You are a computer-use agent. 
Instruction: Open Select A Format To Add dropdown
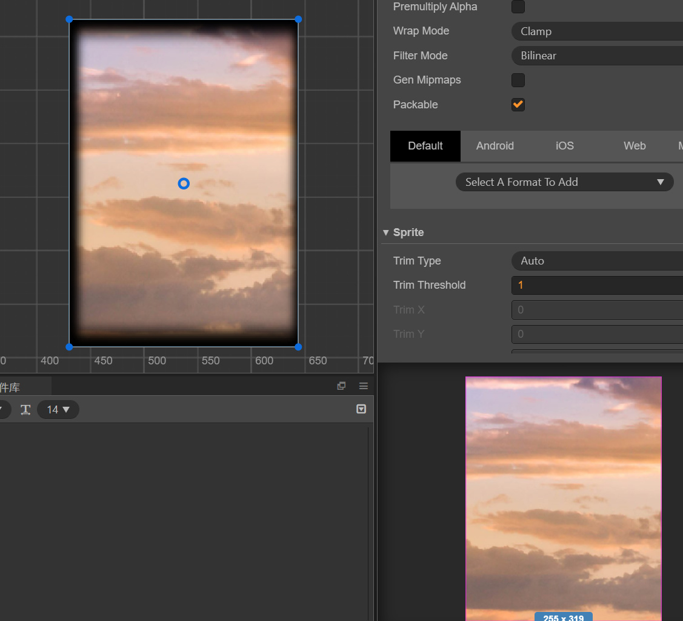click(x=564, y=182)
